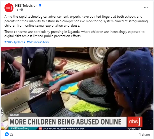Click the 1d post timestamp
Image resolution: width=154 pixels, height=139 pixels.
click(x=17, y=10)
